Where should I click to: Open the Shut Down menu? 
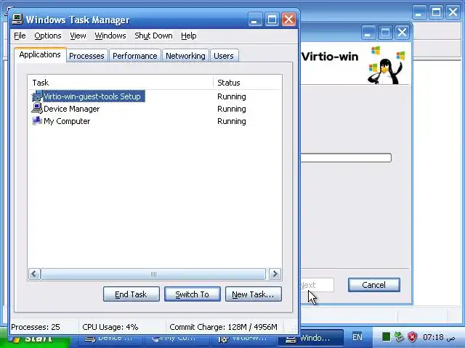[153, 36]
